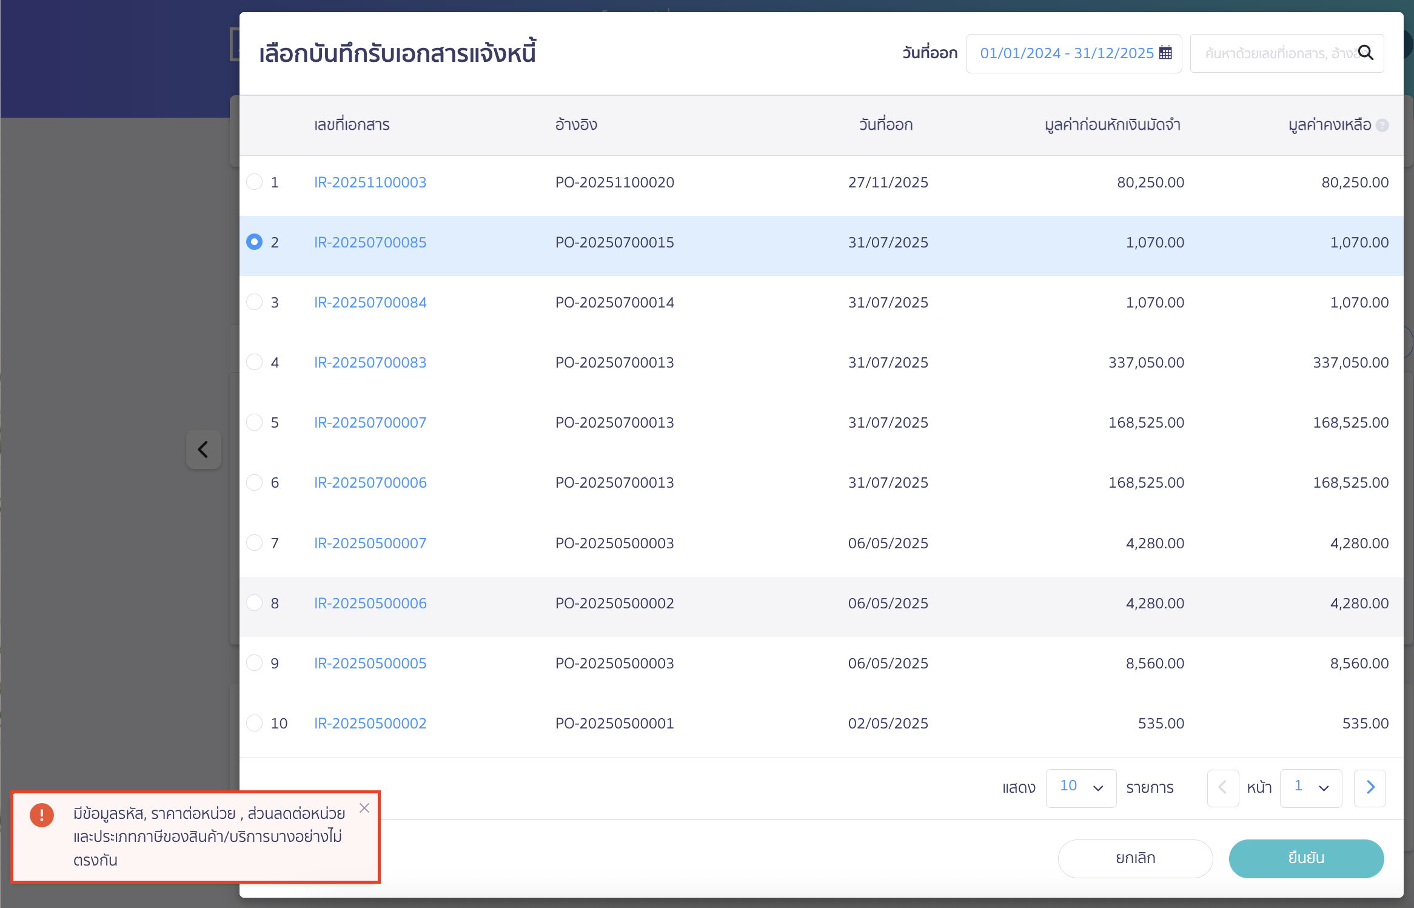The width and height of the screenshot is (1414, 908).
Task: Confirm selection with the ยืนยัน button
Action: [x=1307, y=858]
